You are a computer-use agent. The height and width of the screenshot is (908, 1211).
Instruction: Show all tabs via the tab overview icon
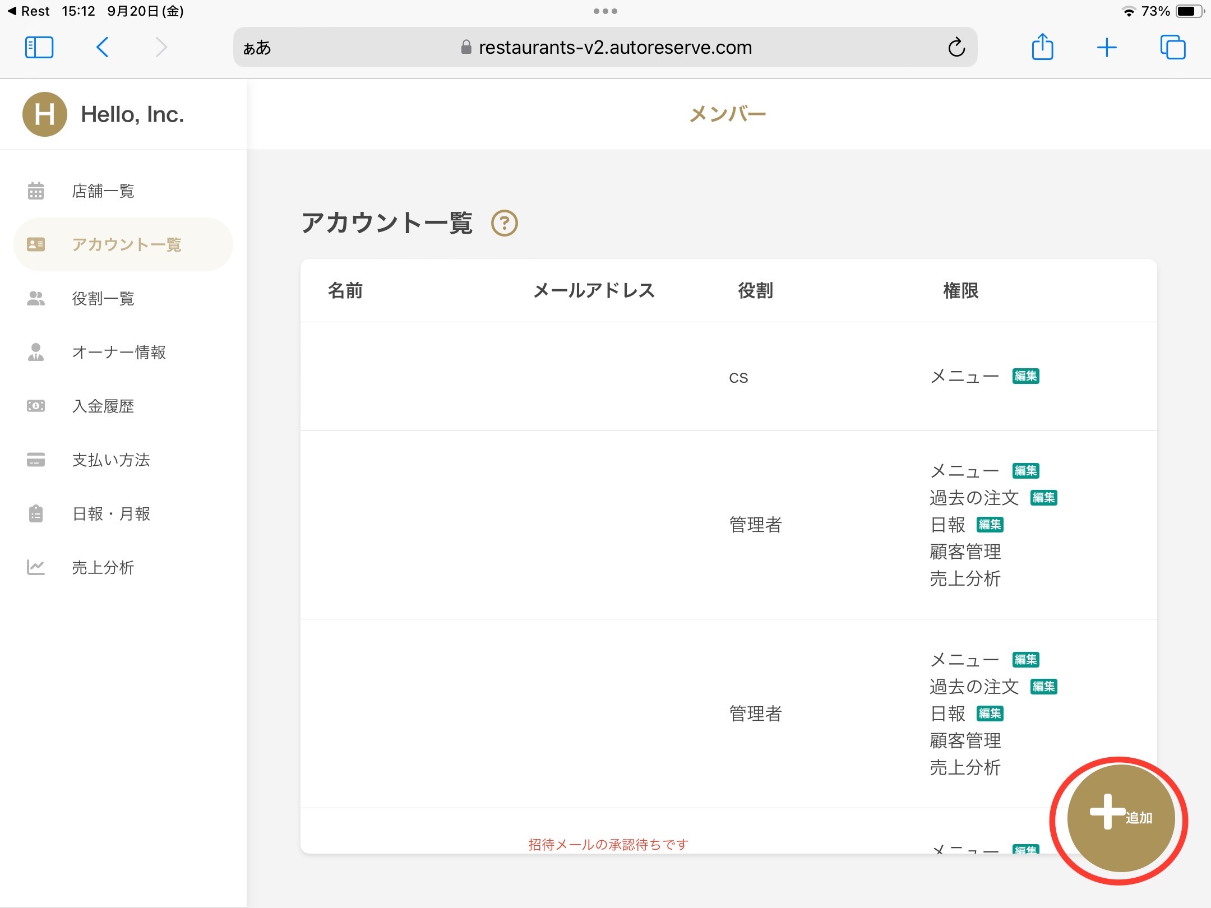pos(1172,48)
